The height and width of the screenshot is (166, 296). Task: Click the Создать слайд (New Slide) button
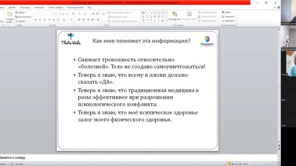[x=10, y=18]
